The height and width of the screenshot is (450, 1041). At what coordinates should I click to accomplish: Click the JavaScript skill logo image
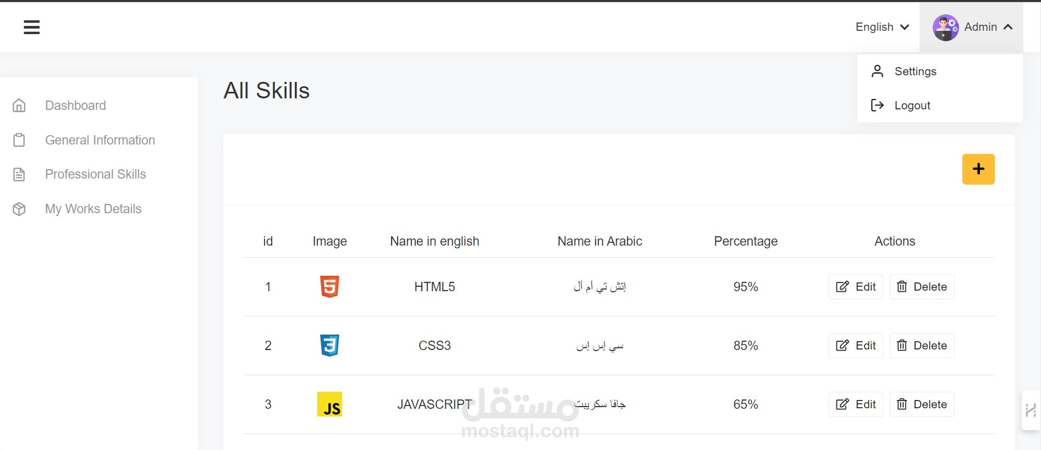point(329,404)
